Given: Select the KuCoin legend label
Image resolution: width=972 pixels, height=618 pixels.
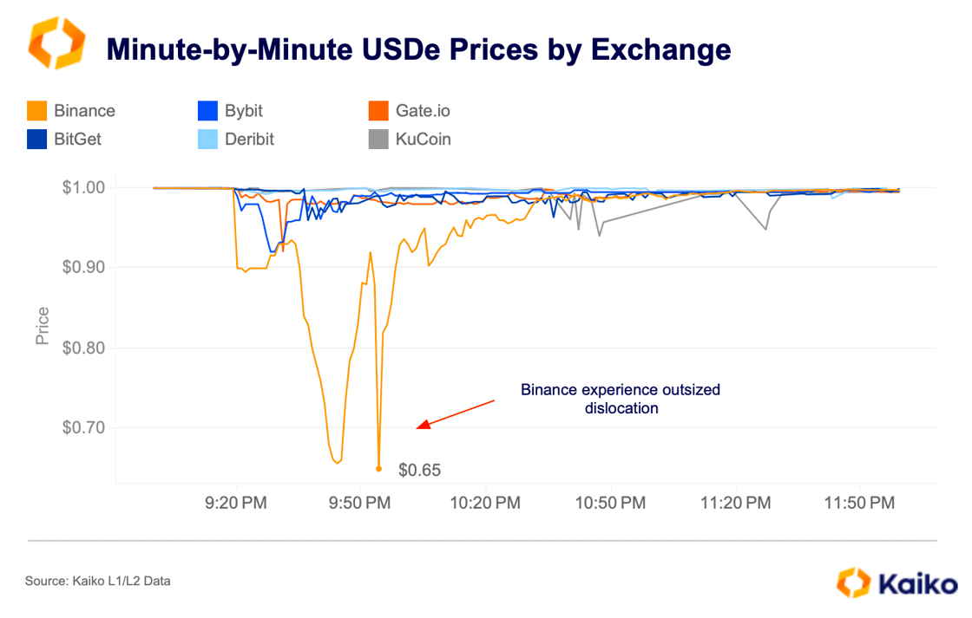Looking at the screenshot, I should pyautogui.click(x=424, y=139).
